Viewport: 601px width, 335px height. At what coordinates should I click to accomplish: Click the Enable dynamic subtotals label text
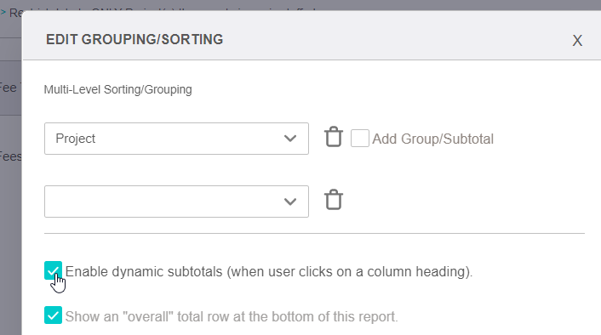269,272
